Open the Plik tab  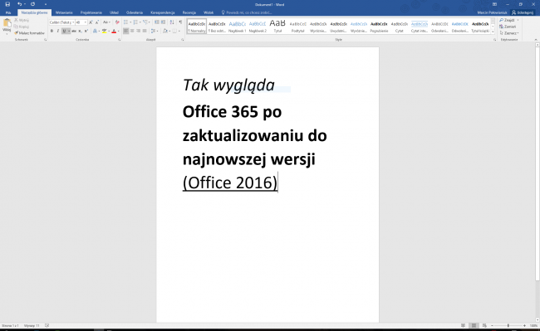click(x=8, y=12)
